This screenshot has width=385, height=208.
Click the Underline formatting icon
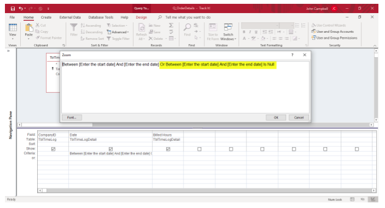[x=256, y=32]
